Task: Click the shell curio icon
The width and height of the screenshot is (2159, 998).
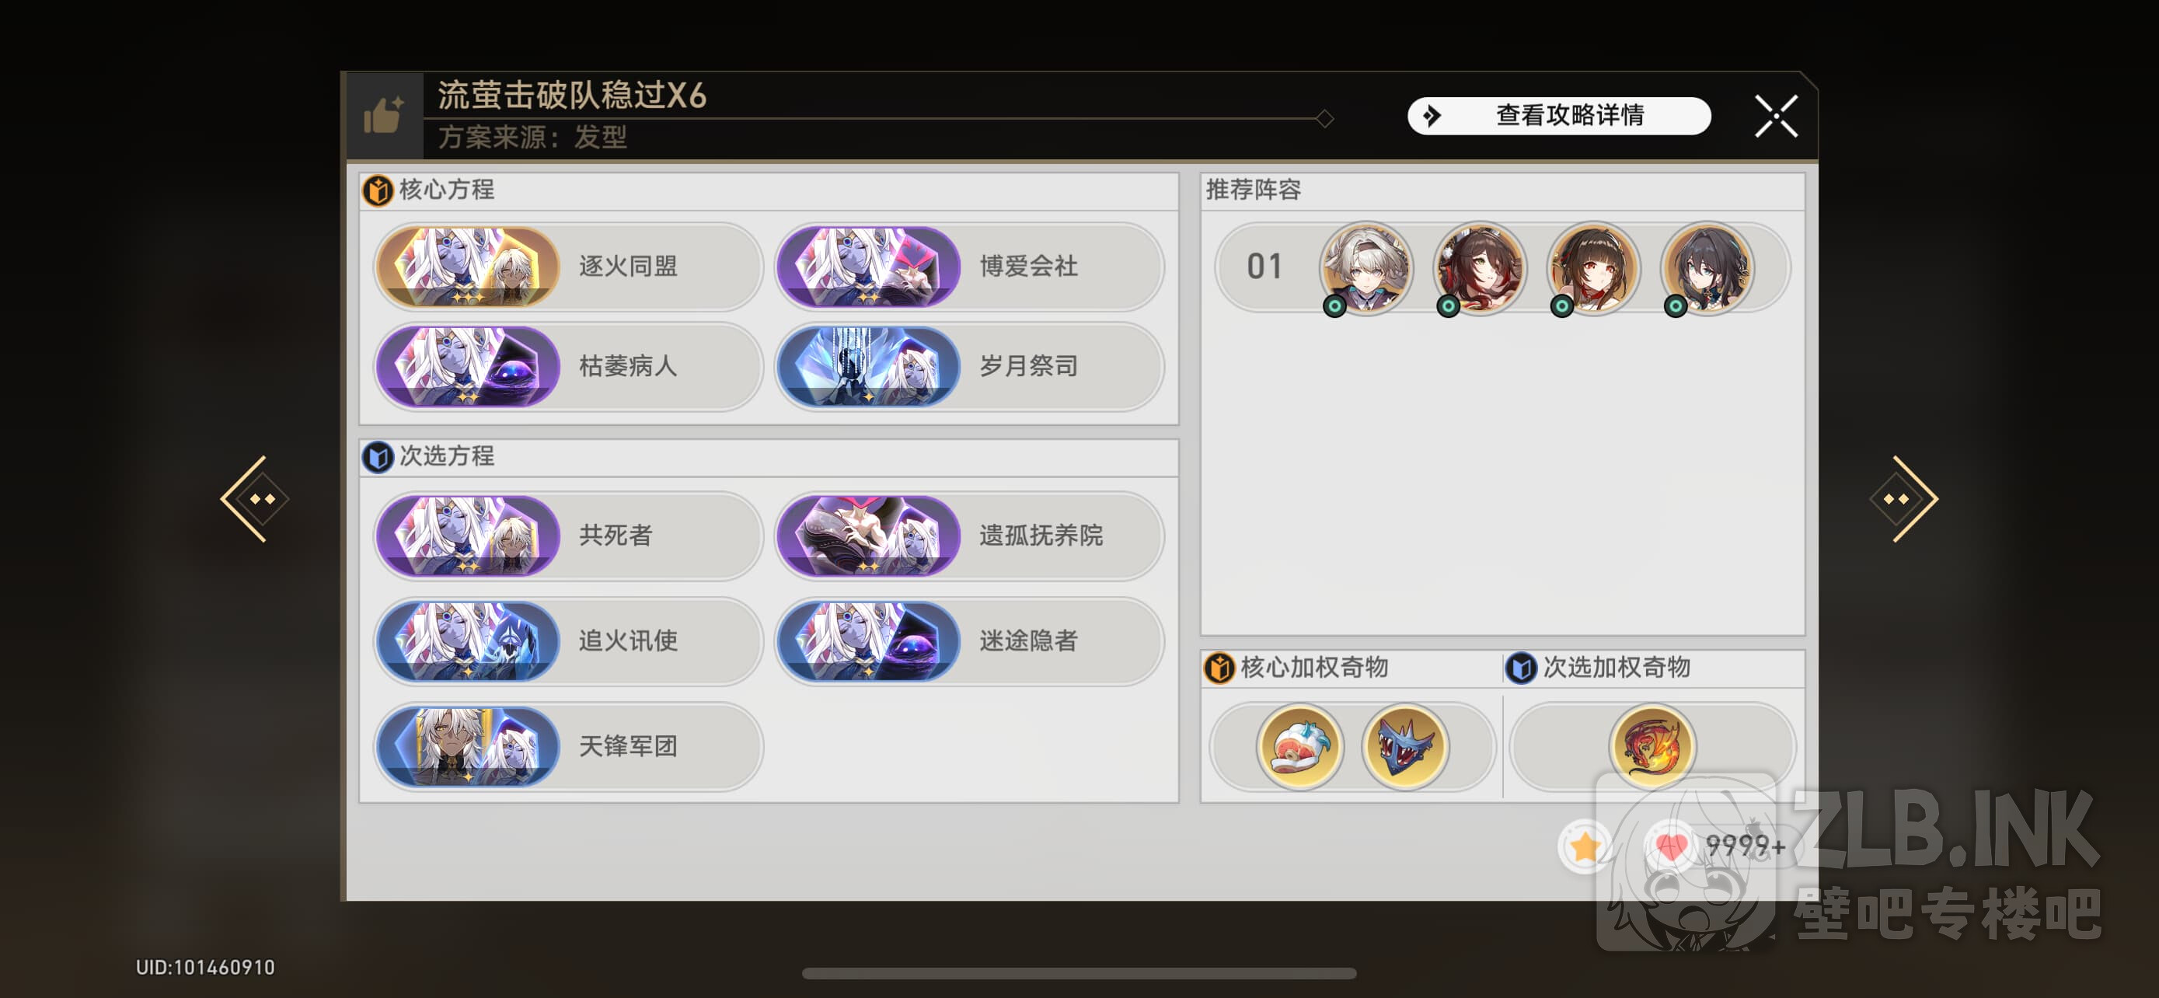Action: tap(1300, 745)
